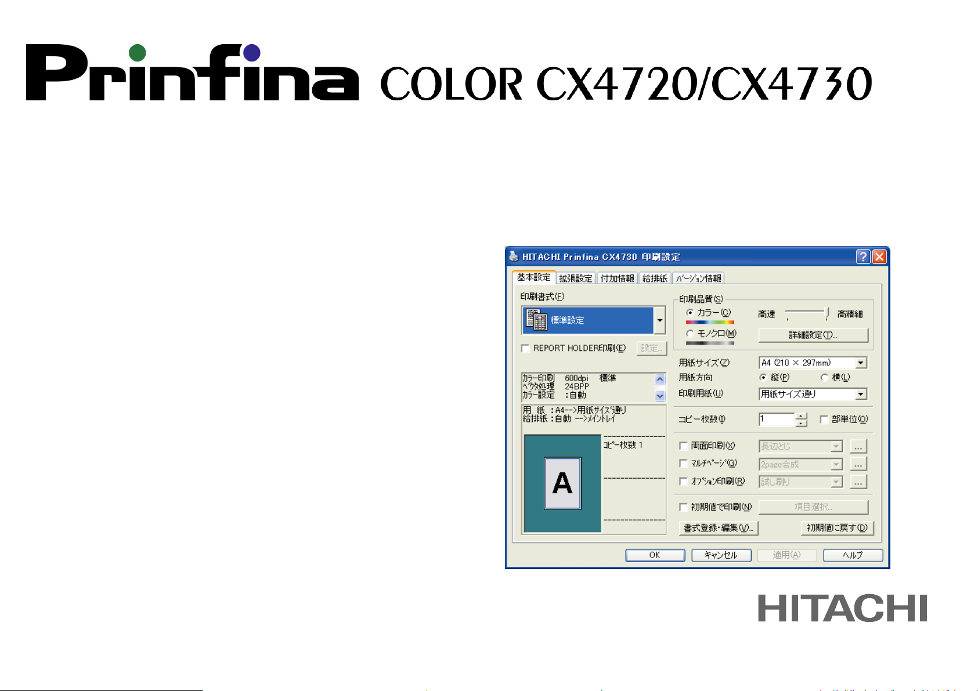The width and height of the screenshot is (978, 691).
Task: Switch to the 基本設定 tab
Action: point(534,277)
